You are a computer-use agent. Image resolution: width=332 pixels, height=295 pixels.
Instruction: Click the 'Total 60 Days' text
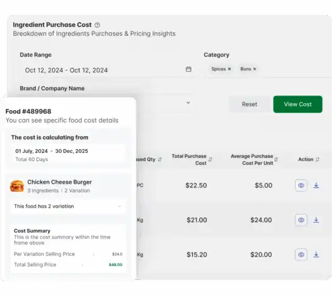pyautogui.click(x=31, y=160)
